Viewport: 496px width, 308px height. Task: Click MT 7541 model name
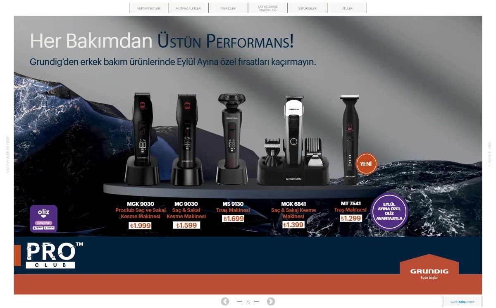pos(351,203)
